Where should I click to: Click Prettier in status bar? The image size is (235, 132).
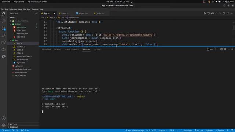220,131
